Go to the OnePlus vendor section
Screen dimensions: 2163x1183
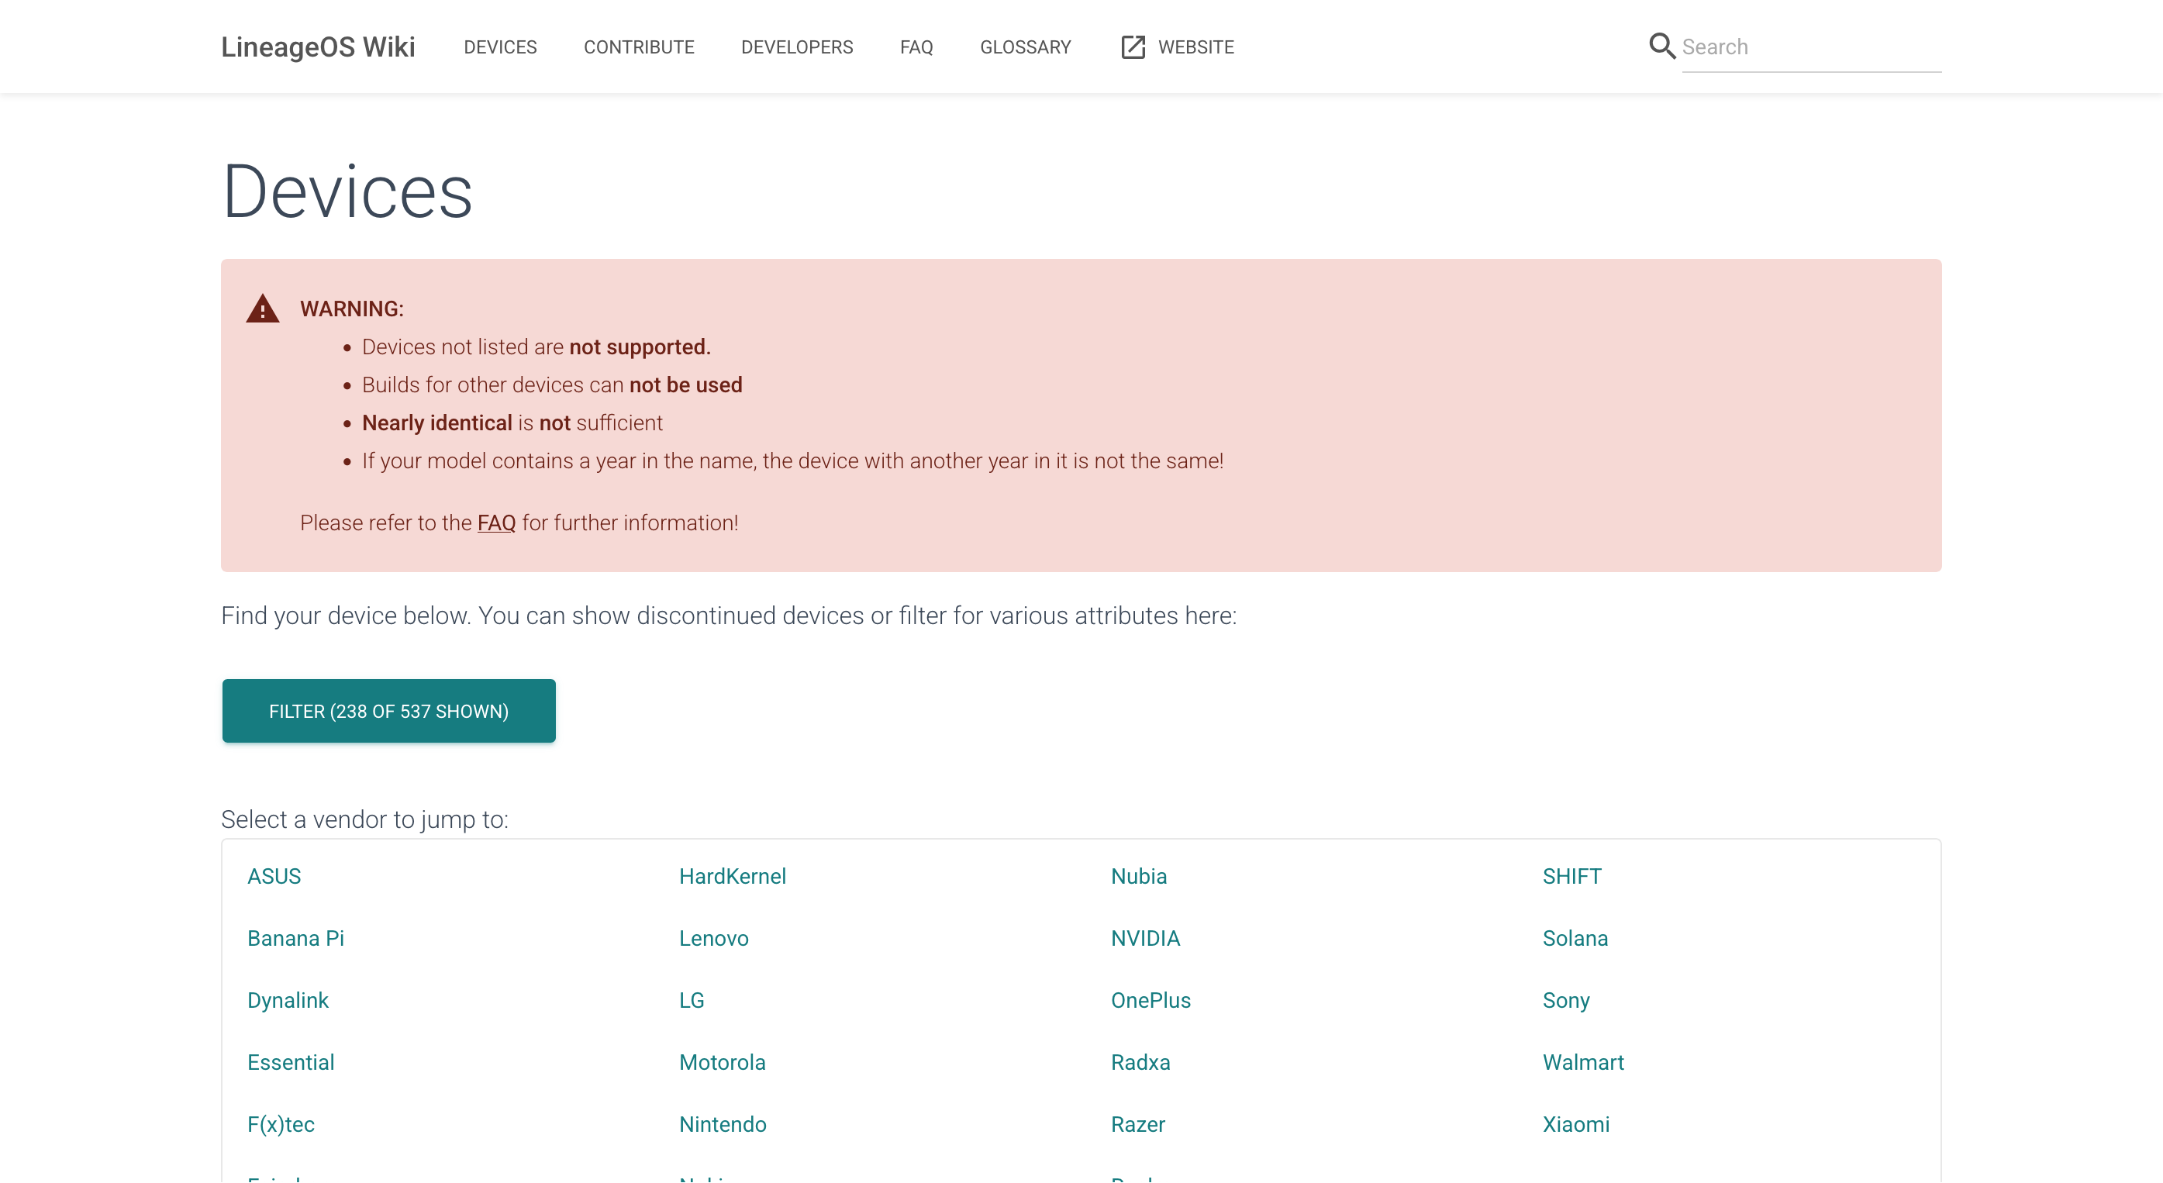tap(1150, 1000)
